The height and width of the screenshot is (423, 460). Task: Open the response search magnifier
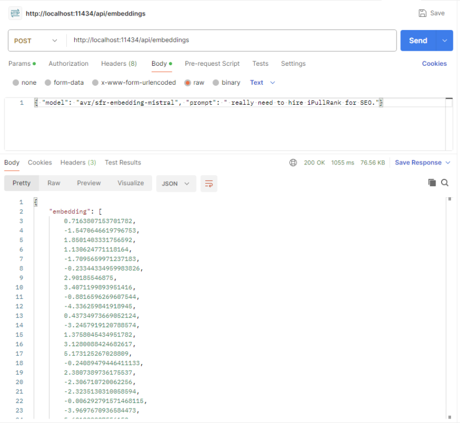446,182
